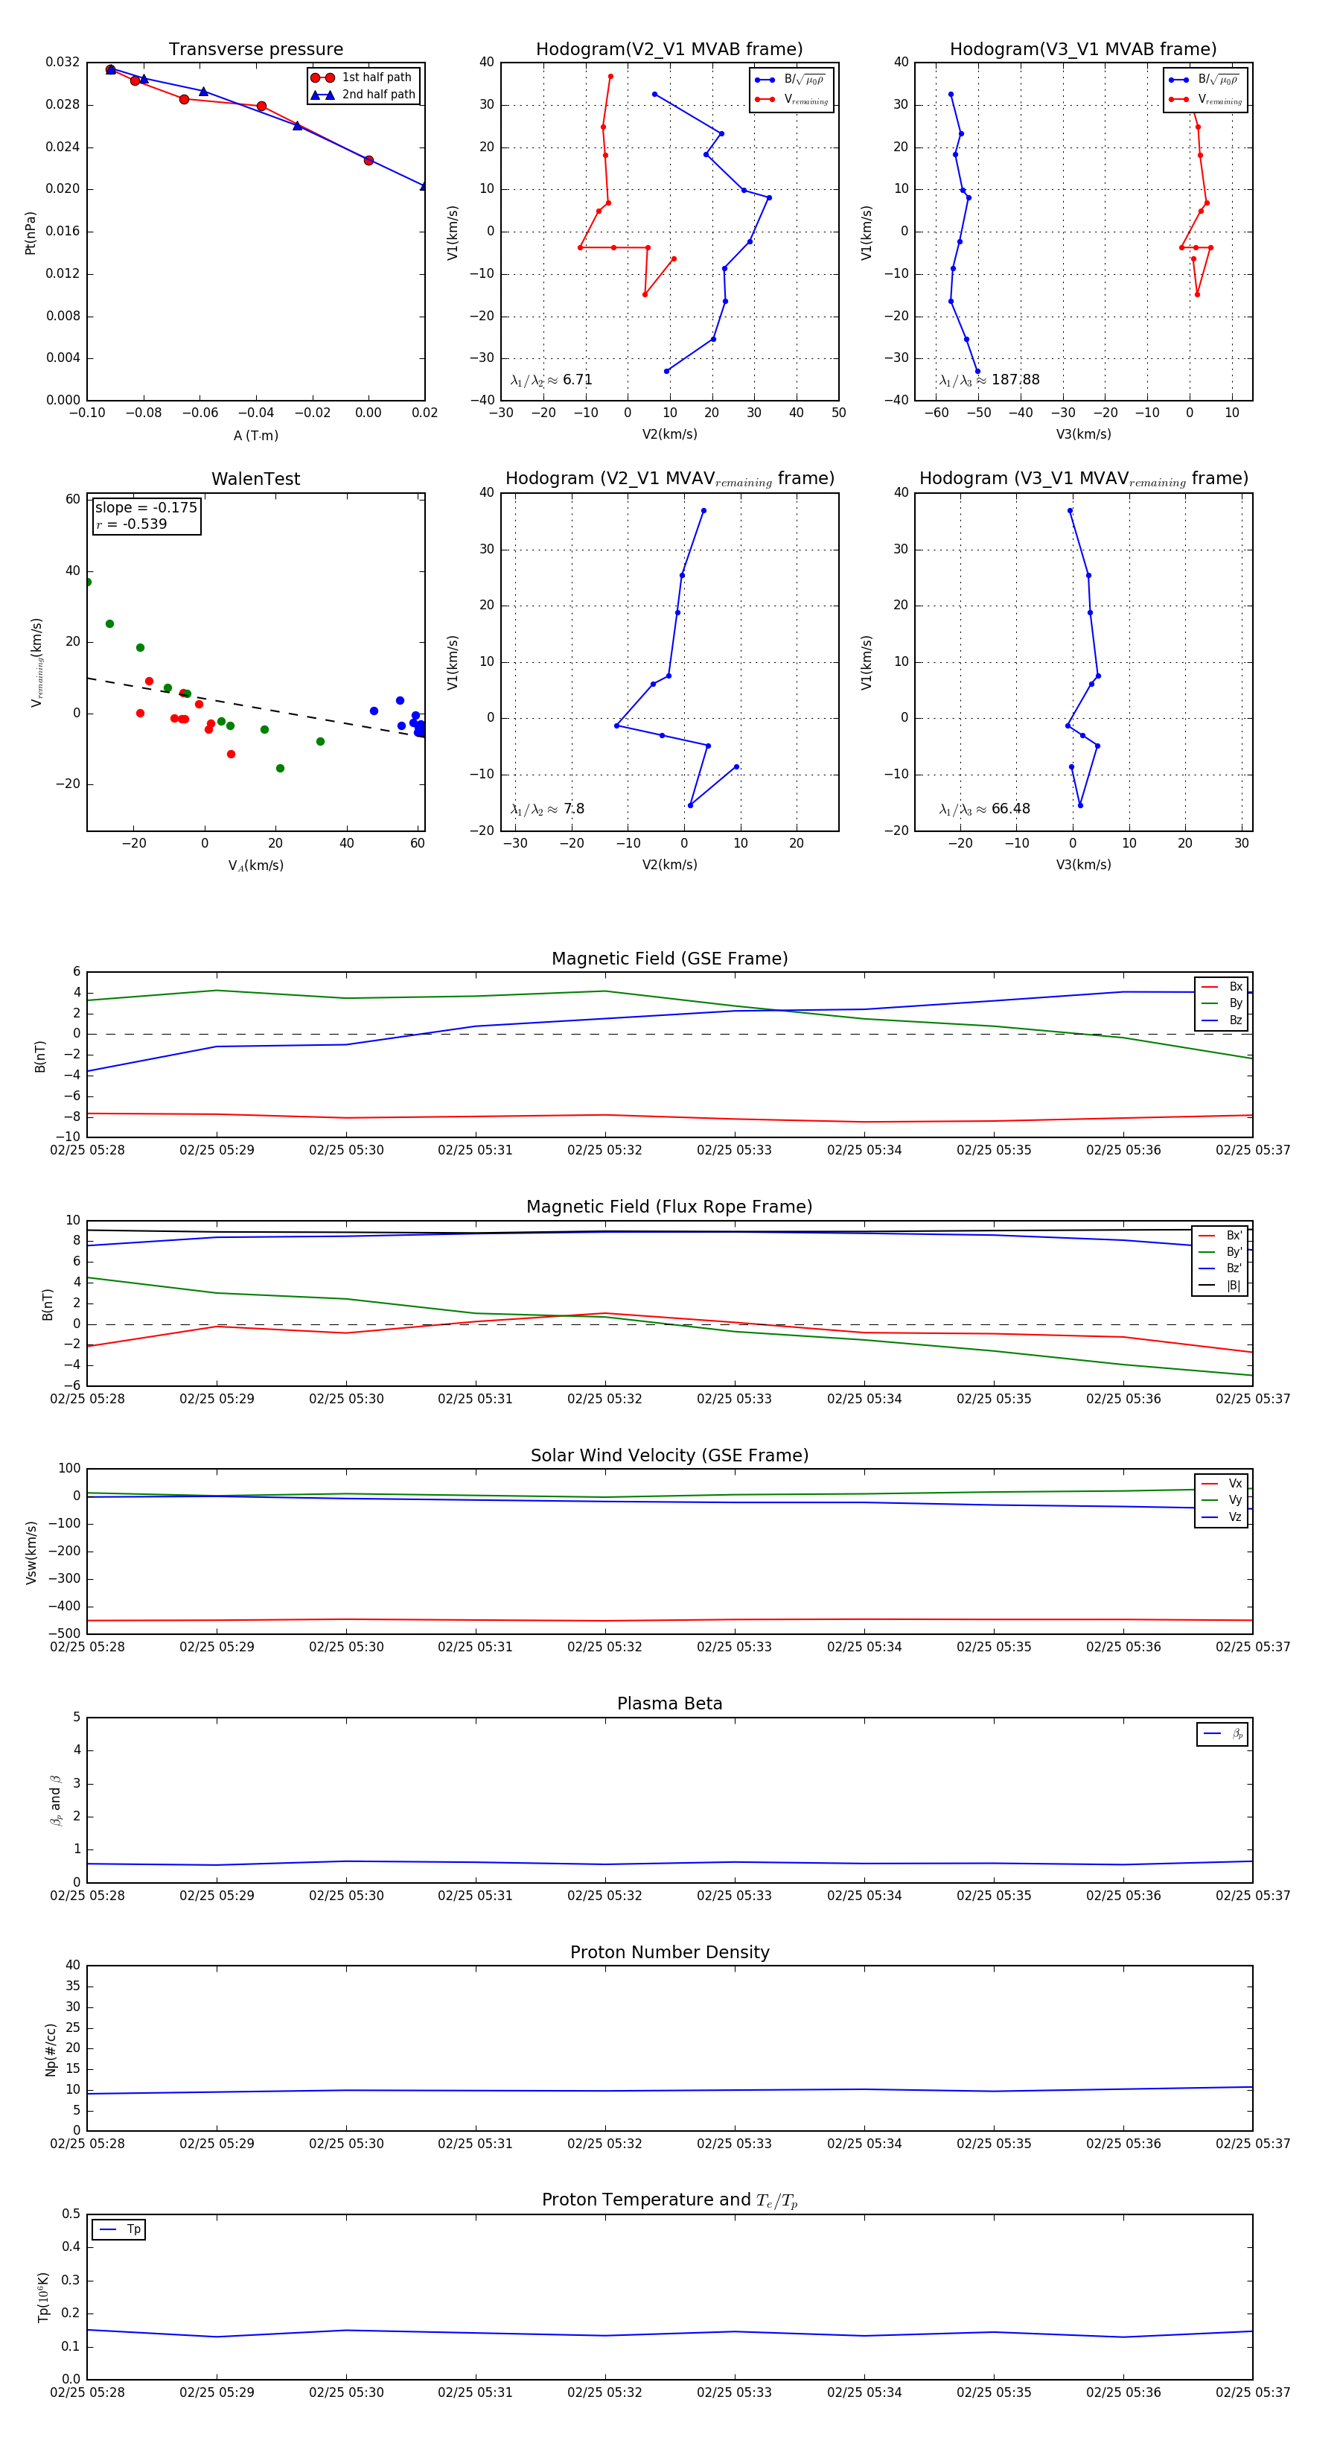Click the green Vy line sample in velocity legend

(1210, 1500)
